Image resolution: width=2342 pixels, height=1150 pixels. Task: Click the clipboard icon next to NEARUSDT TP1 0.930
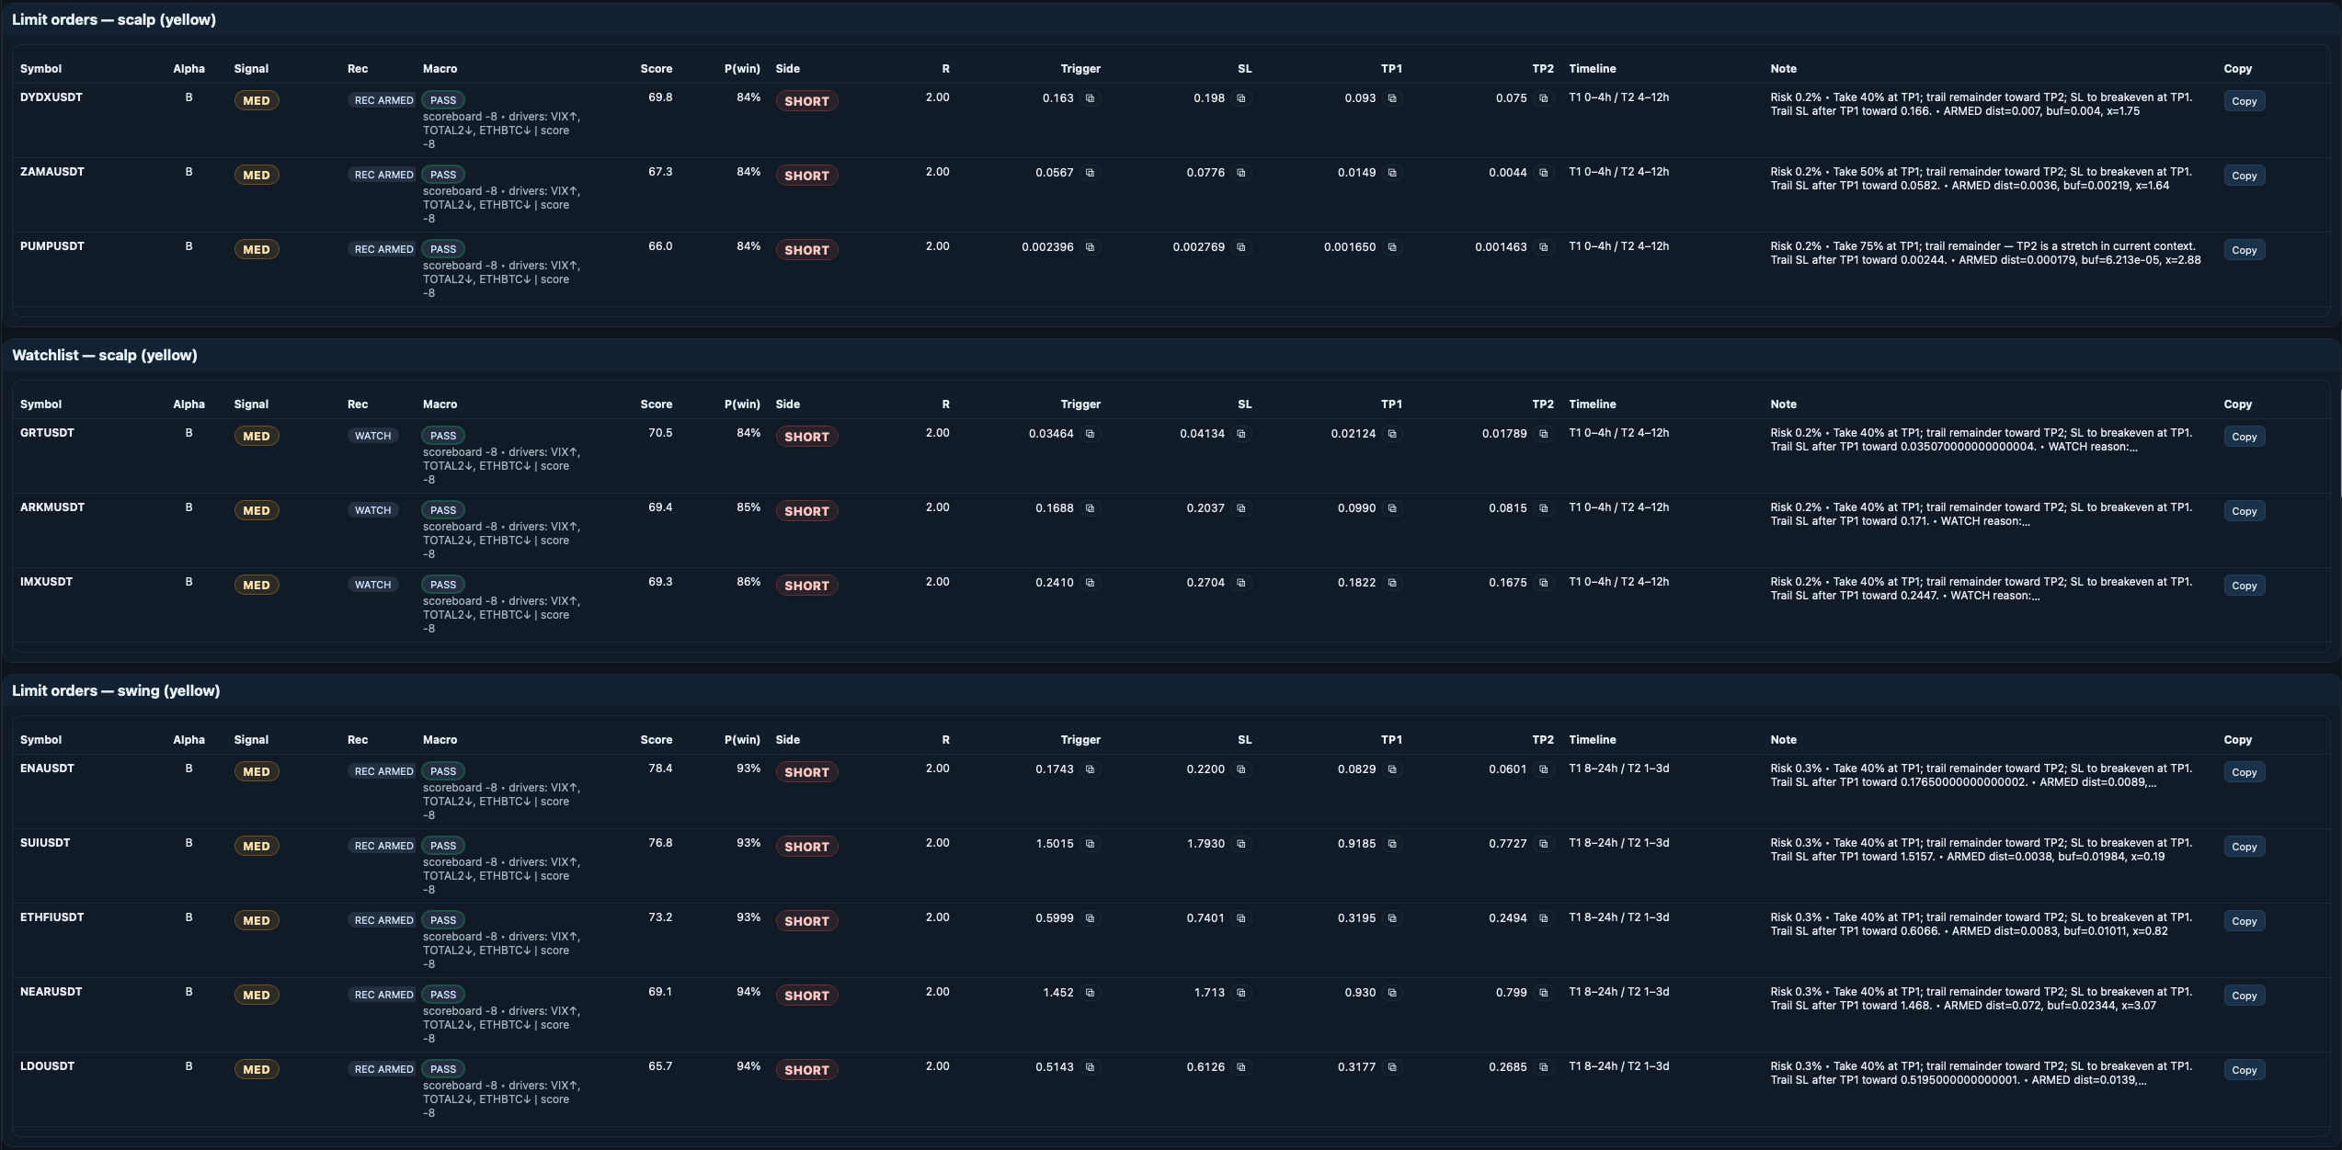[x=1392, y=993]
